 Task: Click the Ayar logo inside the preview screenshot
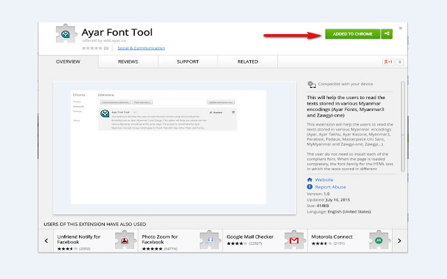click(105, 113)
